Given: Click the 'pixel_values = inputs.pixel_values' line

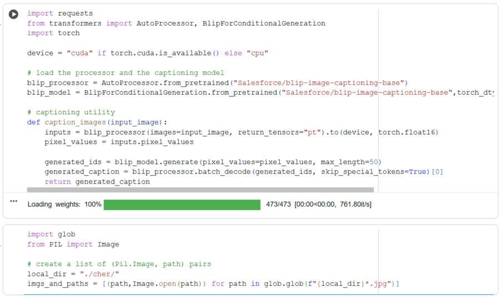Looking at the screenshot, I should (x=119, y=142).
